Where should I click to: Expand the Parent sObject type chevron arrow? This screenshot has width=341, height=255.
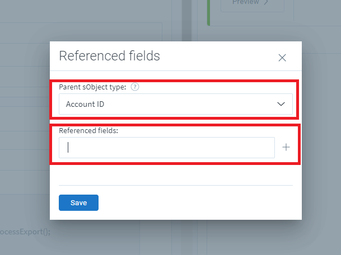(281, 104)
